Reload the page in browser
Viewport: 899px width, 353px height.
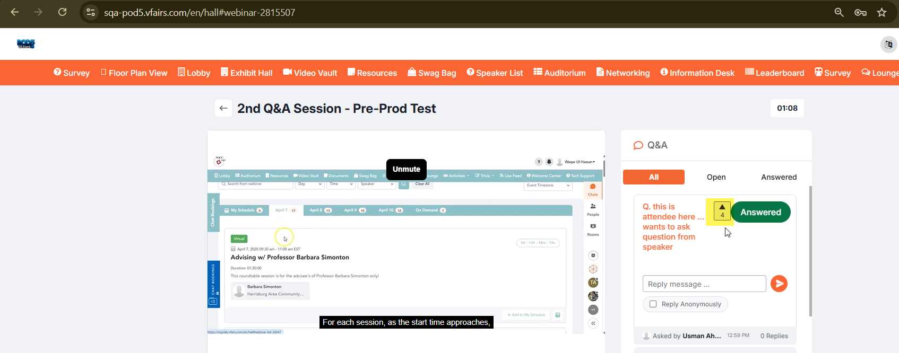pyautogui.click(x=62, y=12)
